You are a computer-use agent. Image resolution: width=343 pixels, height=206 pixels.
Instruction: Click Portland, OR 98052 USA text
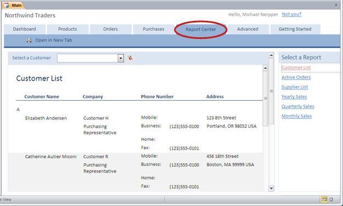tap(232, 126)
